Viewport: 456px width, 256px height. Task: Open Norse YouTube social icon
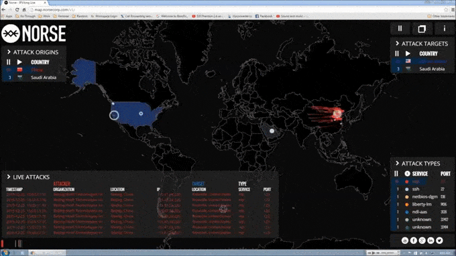[x=405, y=241]
